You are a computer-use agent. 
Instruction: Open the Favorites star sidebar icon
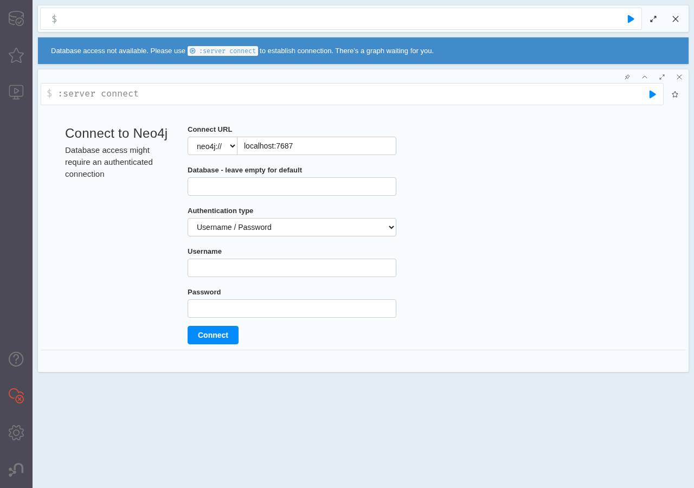click(x=16, y=55)
